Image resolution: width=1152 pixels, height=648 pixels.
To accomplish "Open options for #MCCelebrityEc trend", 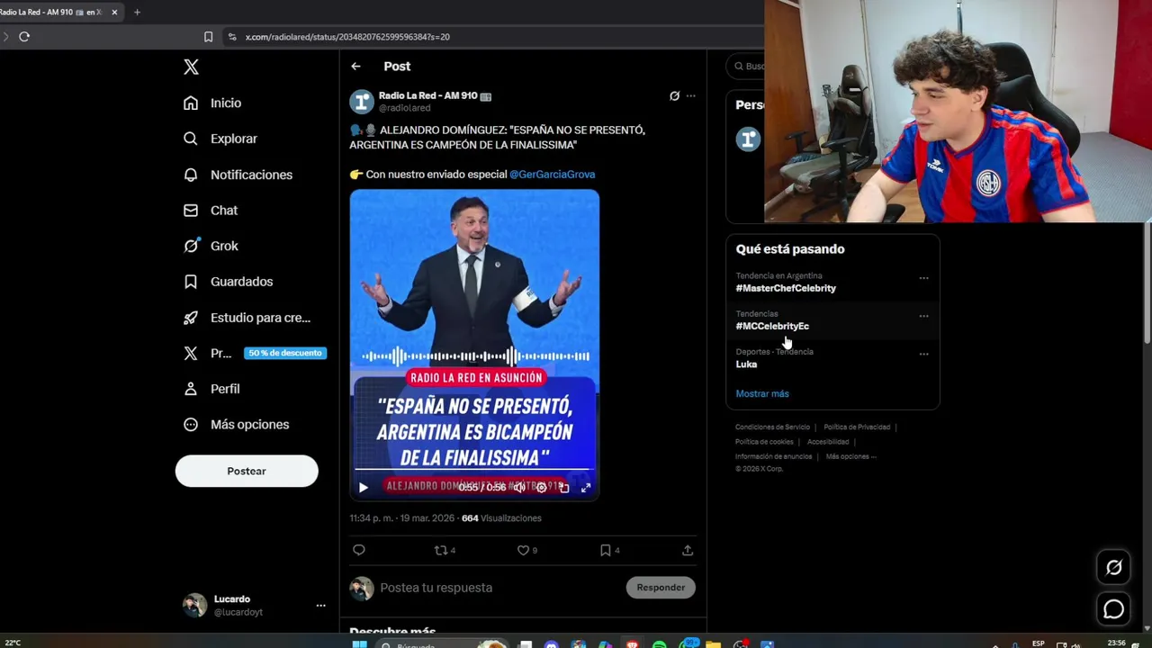I will click(923, 316).
